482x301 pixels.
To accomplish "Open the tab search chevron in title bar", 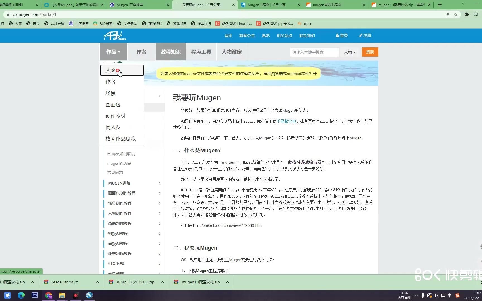I will (464, 4).
